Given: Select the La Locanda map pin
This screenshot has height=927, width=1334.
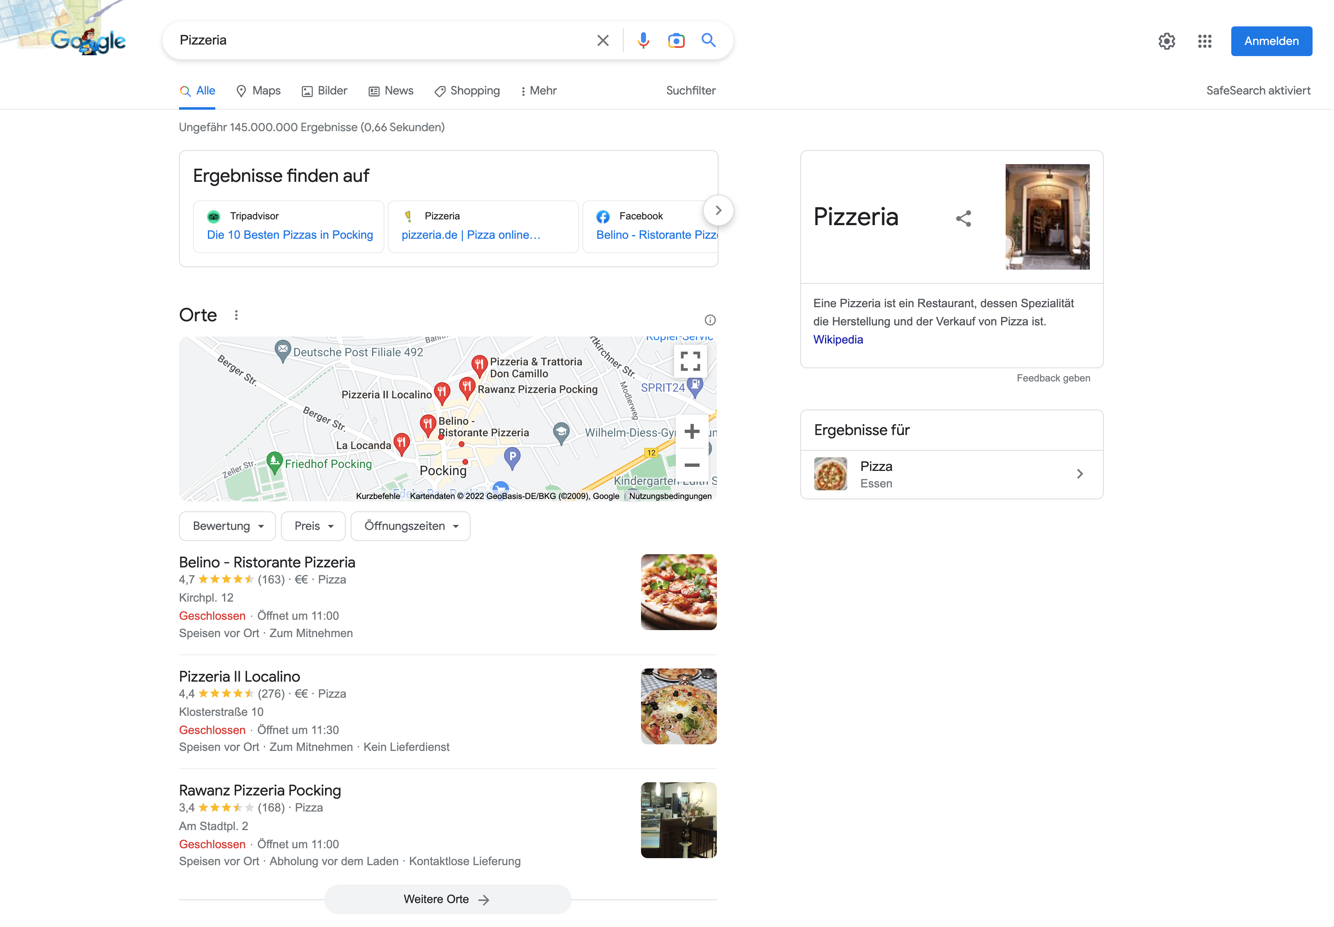Looking at the screenshot, I should tap(401, 444).
